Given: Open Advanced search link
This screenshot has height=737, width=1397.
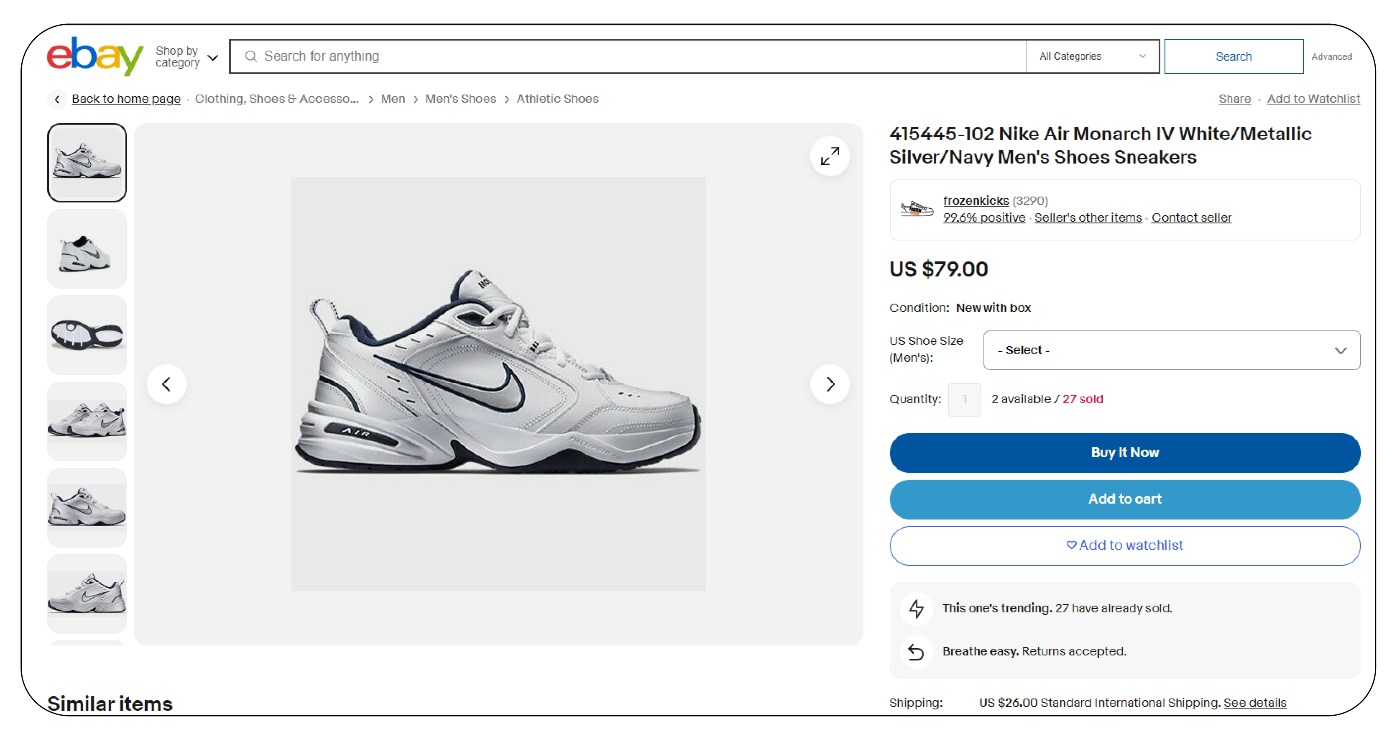Looking at the screenshot, I should click(x=1331, y=56).
